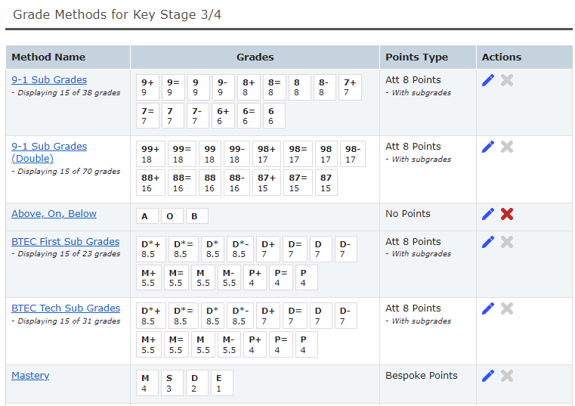Open the BTEC Tech Sub Grades link
575x406 pixels.
(x=65, y=308)
